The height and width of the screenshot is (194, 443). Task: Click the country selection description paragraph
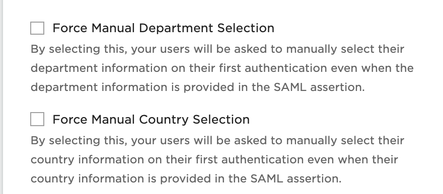[x=217, y=159]
